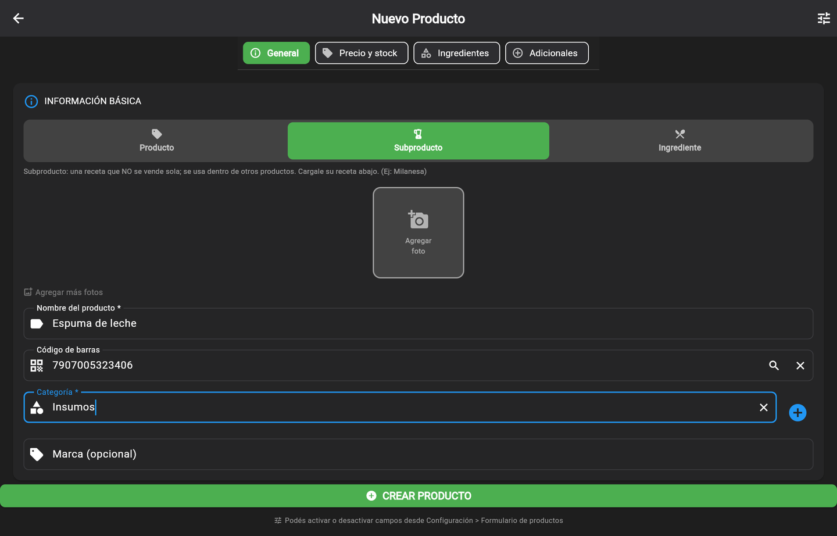Focus the Categoría combo box

click(x=400, y=408)
